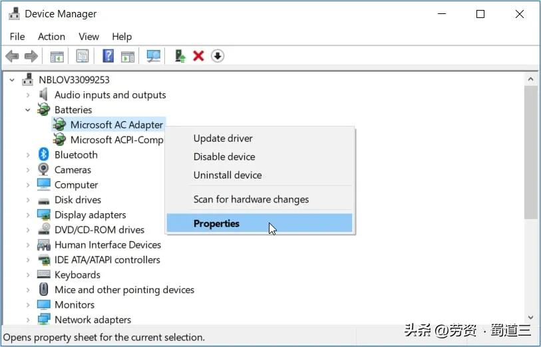The width and height of the screenshot is (541, 347).
Task: Select the Mice and other pointing devices label
Action: click(124, 290)
